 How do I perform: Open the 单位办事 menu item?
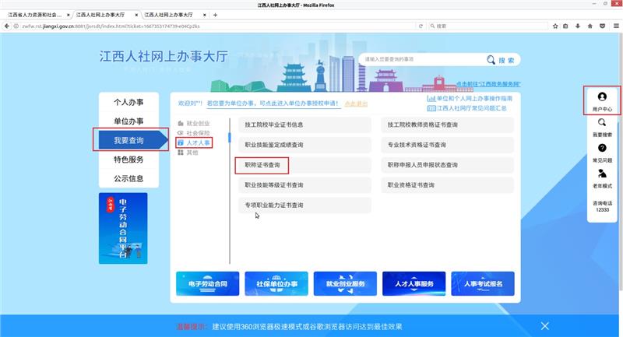click(128, 121)
